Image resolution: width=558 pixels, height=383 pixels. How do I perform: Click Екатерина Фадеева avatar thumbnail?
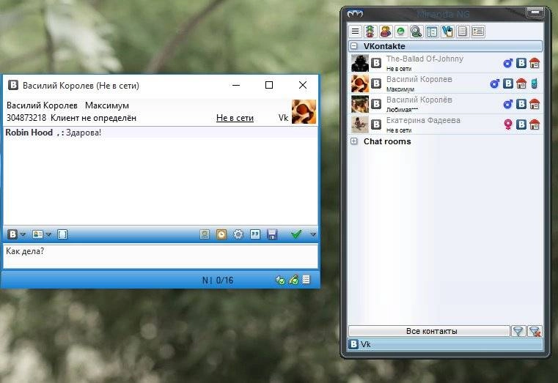[x=360, y=124]
